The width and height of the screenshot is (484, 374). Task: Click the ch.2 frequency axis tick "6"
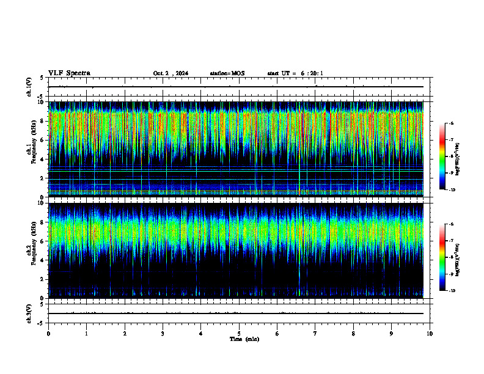coord(43,241)
